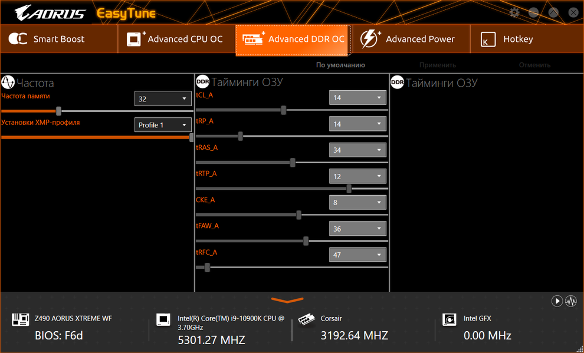Click the Advanced Power lightning icon

click(370, 39)
